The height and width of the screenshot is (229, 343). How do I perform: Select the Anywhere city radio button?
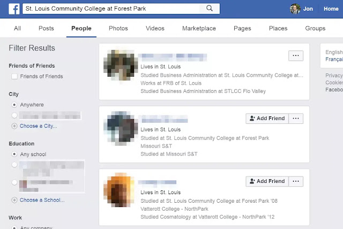(14, 105)
